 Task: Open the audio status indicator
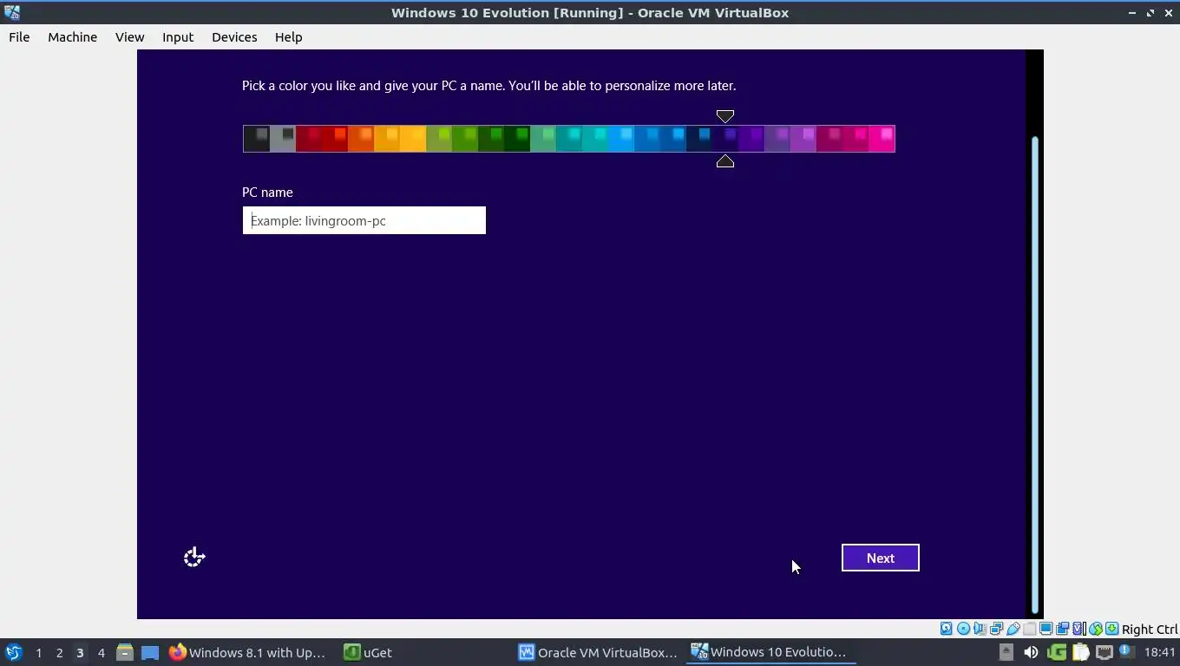(x=980, y=629)
